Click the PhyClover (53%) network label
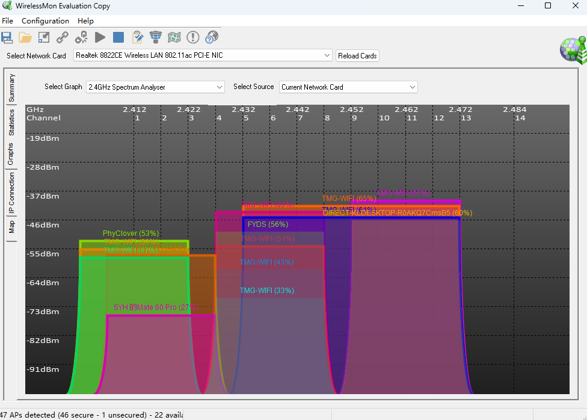587x420 pixels. point(131,233)
